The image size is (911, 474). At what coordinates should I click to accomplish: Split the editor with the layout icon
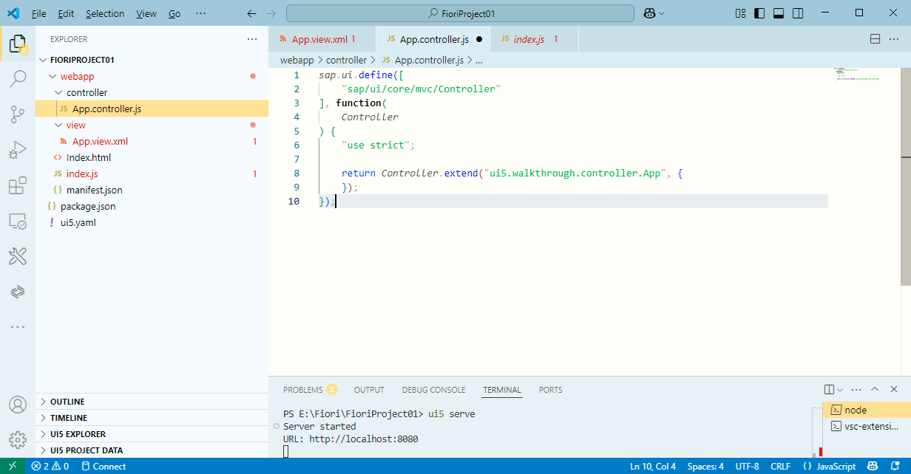tap(875, 39)
